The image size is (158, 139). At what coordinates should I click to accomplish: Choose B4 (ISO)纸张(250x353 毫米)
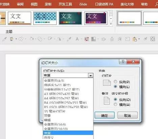pyautogui.click(x=68, y=103)
